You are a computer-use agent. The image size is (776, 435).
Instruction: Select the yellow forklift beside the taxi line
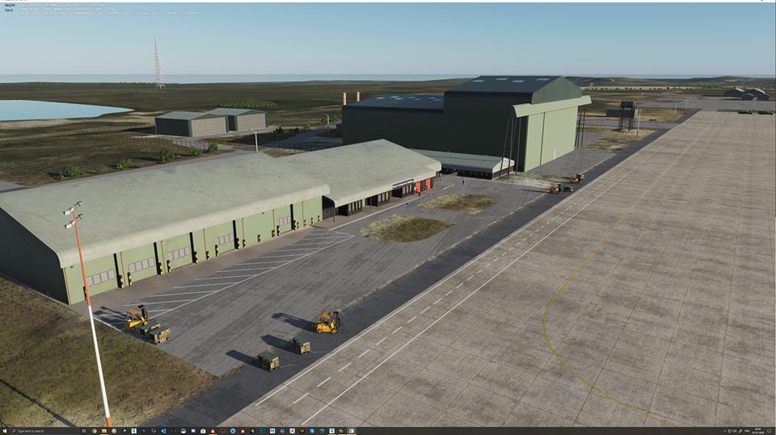pos(328,322)
